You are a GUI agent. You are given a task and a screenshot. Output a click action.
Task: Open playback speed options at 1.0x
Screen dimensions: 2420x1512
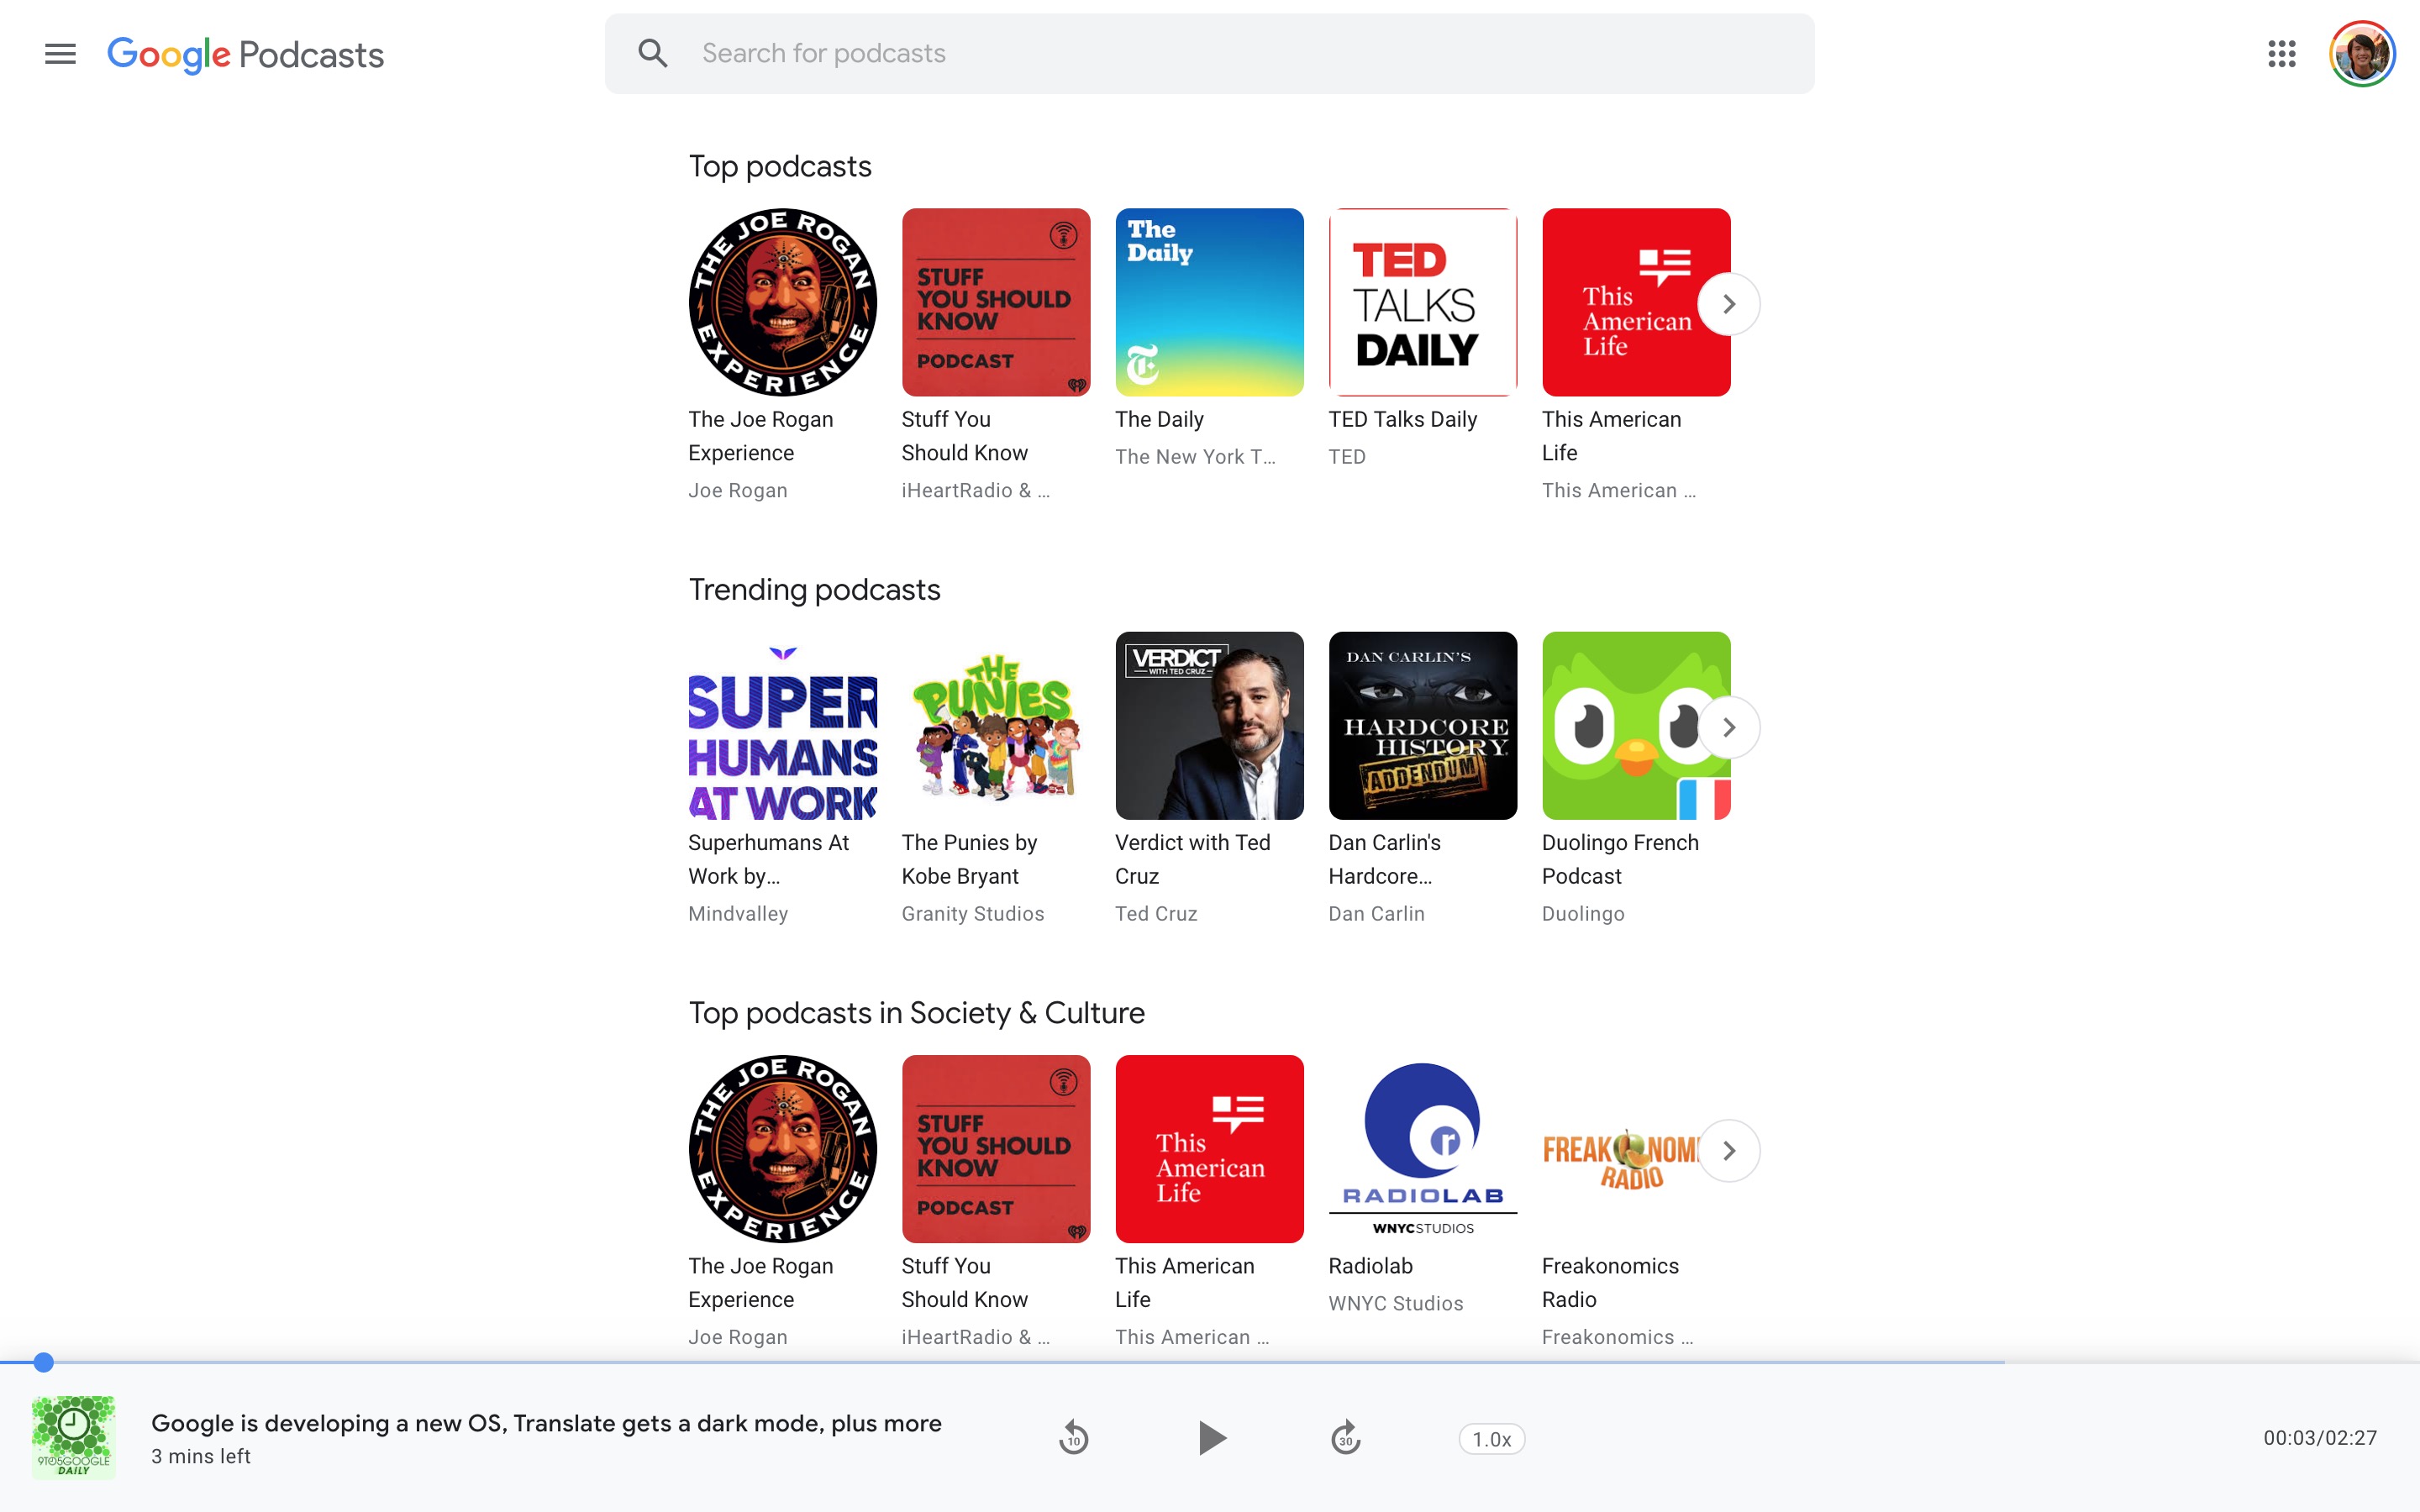[x=1491, y=1437]
